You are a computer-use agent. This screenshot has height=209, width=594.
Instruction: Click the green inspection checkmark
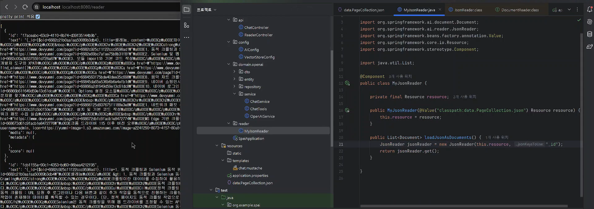coord(579,20)
